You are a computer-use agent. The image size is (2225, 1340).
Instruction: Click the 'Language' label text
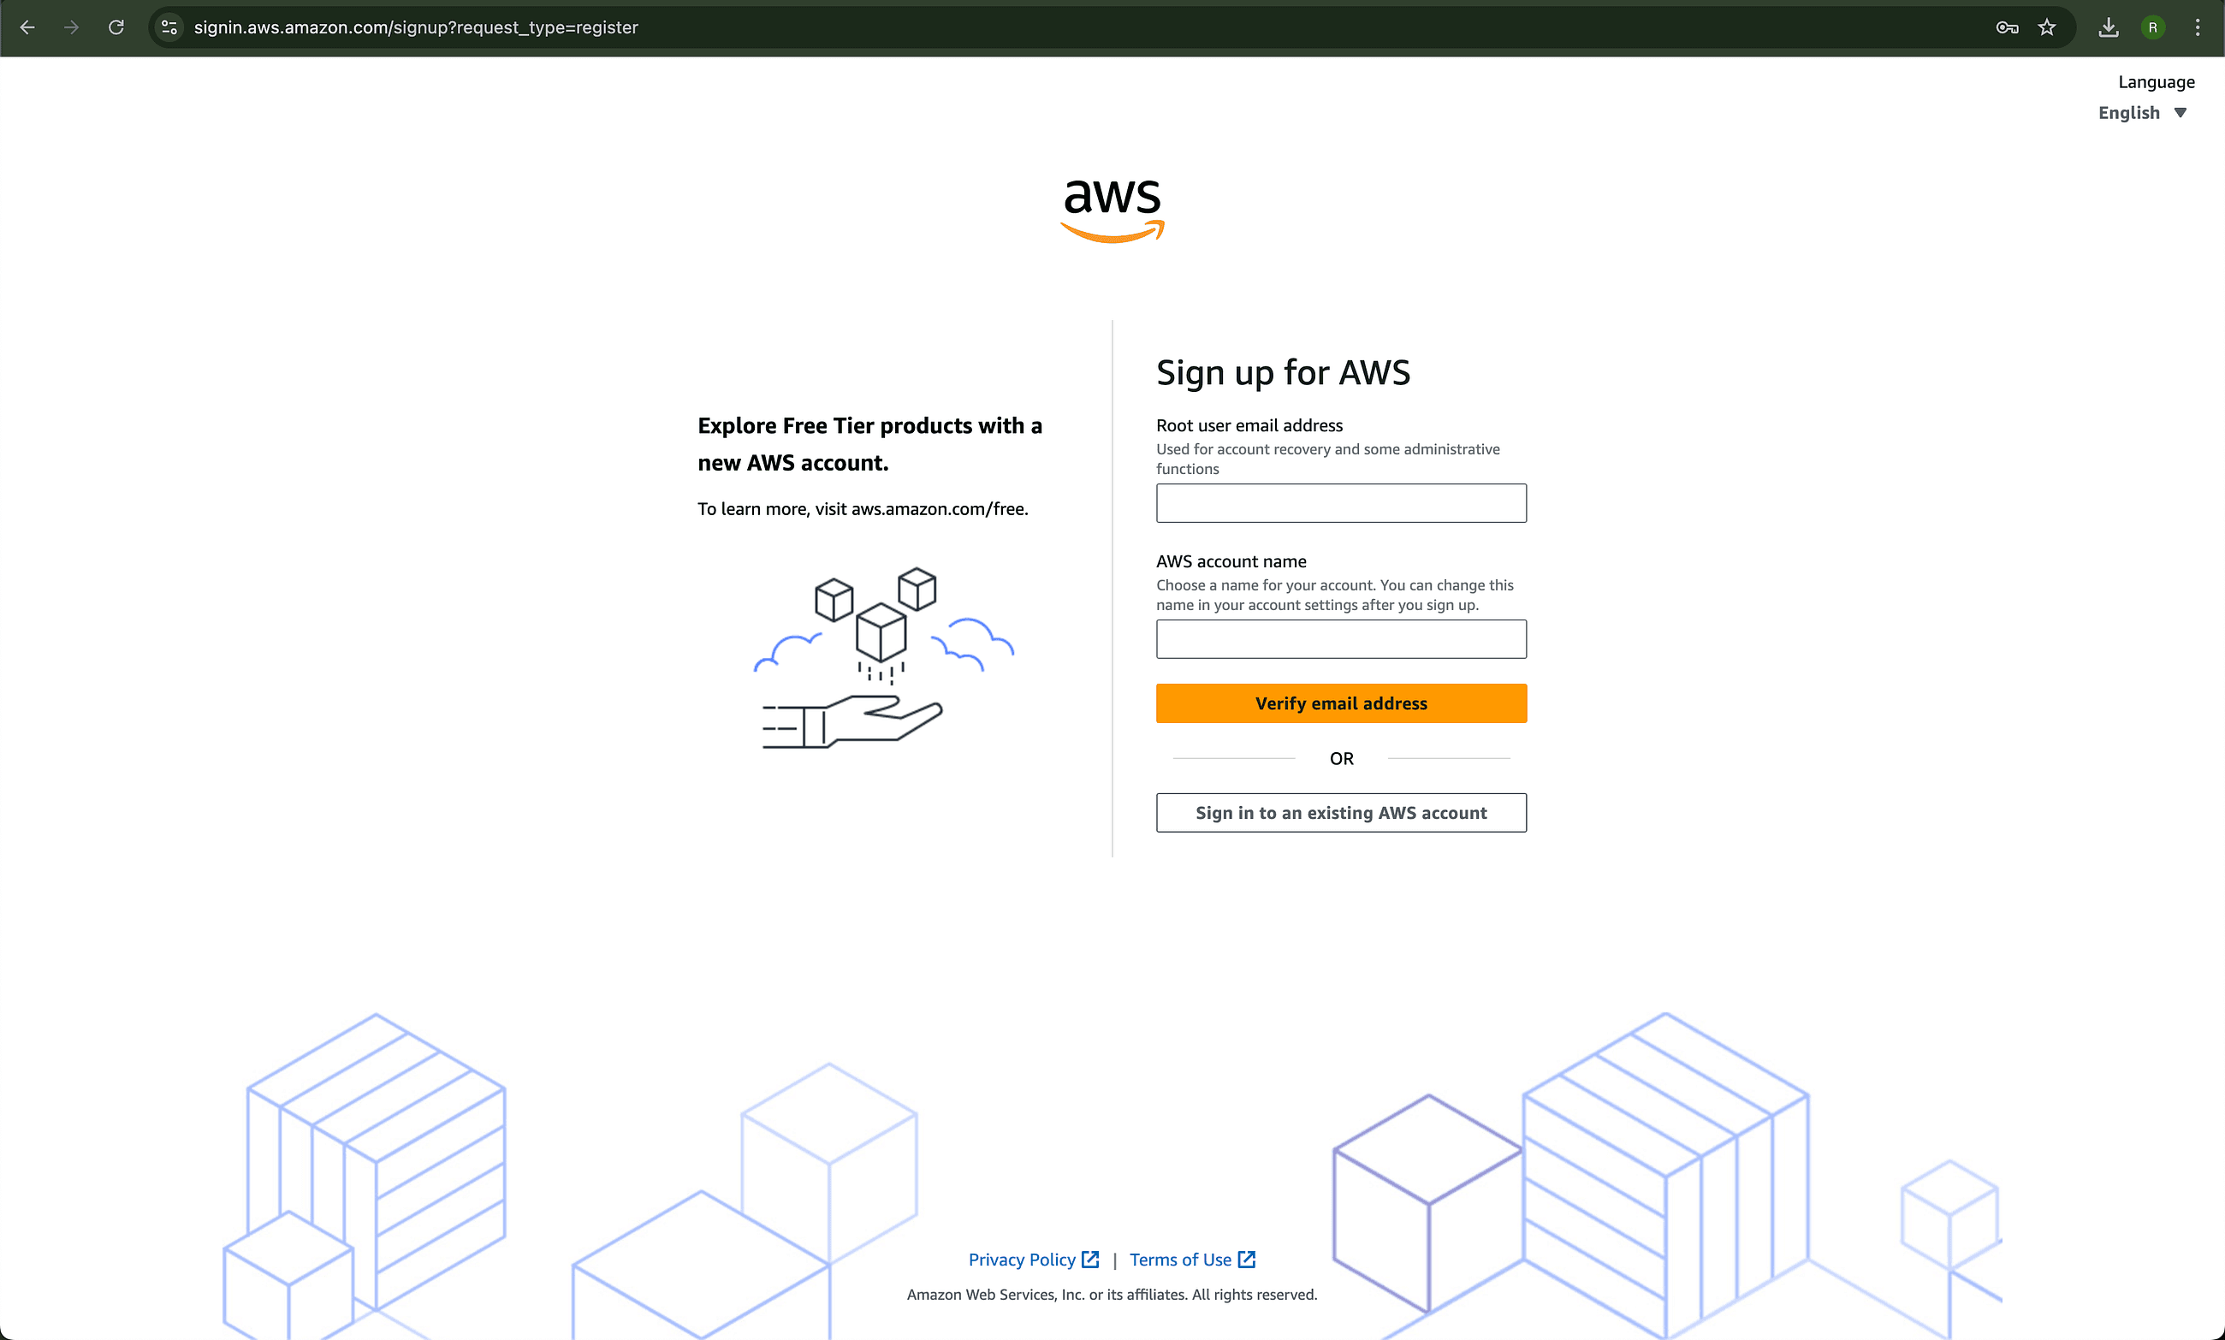point(2157,82)
